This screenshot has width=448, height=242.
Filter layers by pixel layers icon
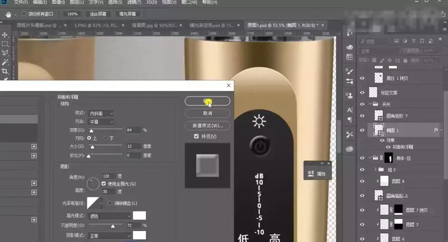396,41
